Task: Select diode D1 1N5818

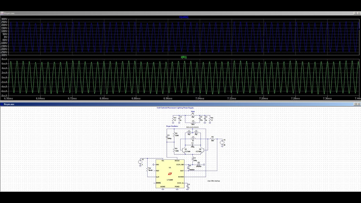Action: coord(188,168)
